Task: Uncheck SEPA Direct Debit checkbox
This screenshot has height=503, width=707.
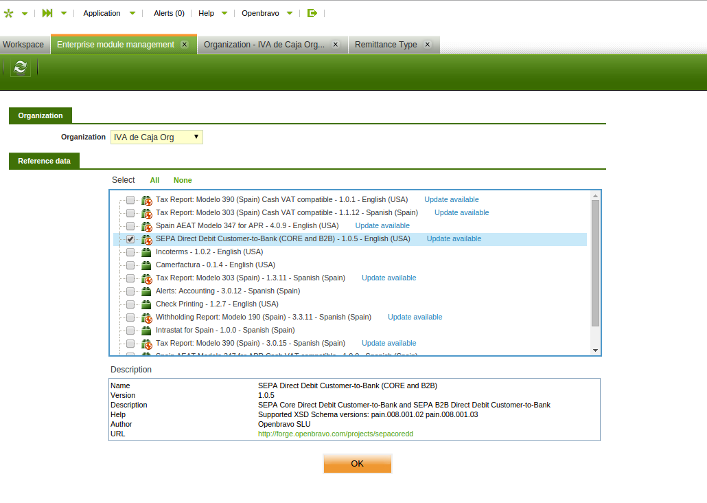Action: [x=130, y=239]
